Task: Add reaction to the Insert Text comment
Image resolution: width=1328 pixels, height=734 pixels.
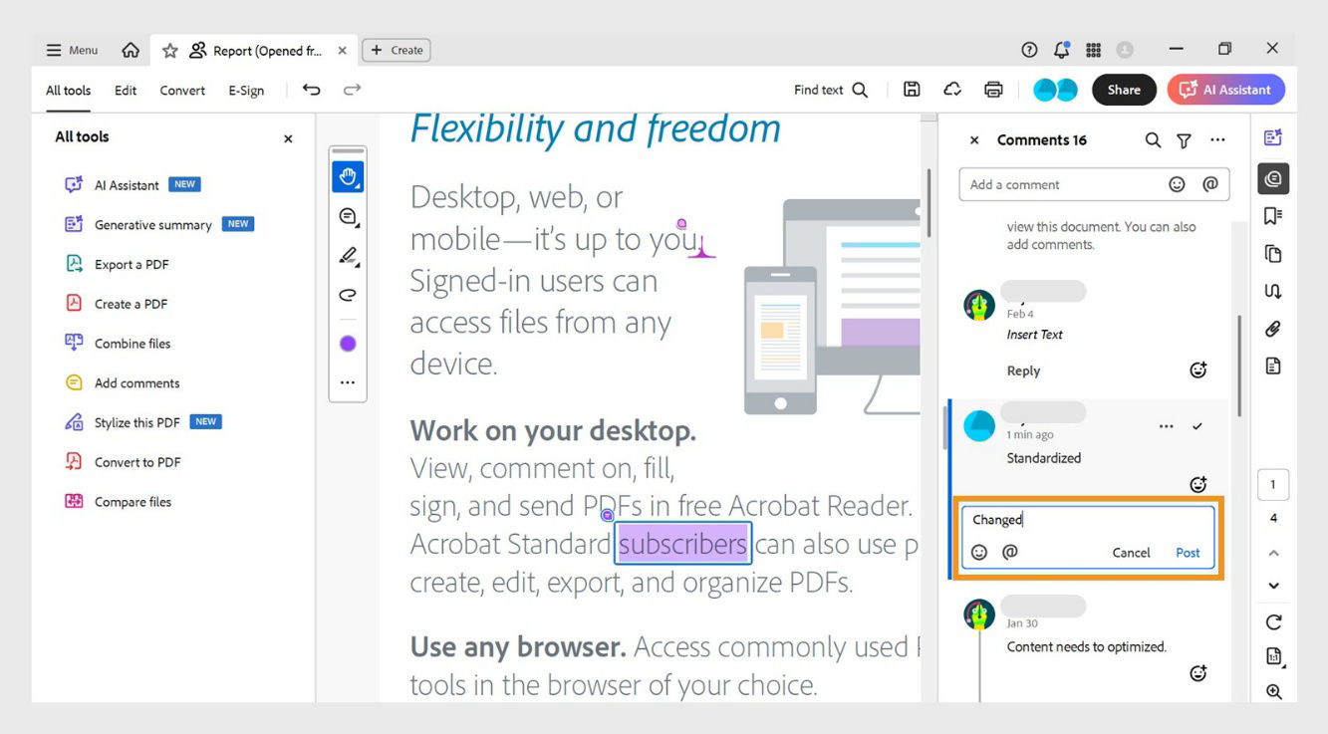Action: point(1198,370)
